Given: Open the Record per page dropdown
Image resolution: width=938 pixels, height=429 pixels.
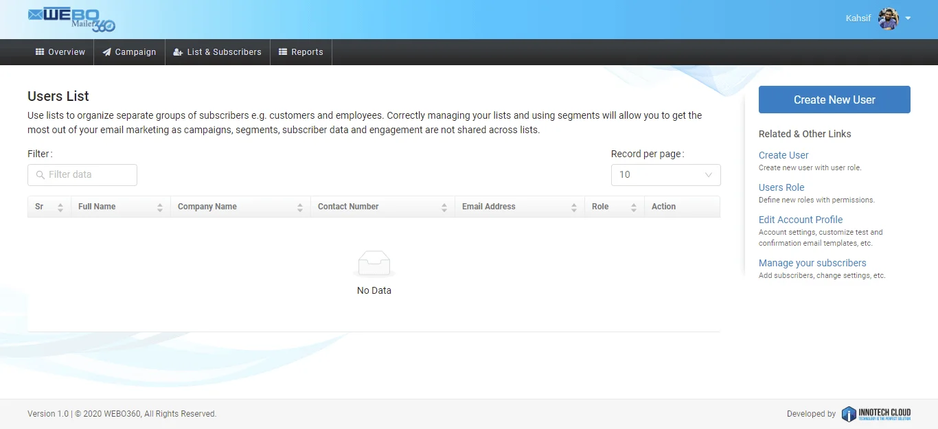Looking at the screenshot, I should point(665,175).
